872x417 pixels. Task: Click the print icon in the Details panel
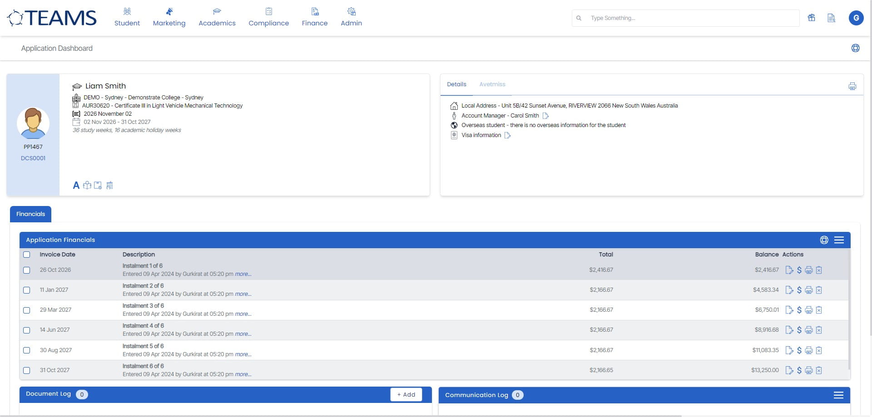[x=852, y=86]
